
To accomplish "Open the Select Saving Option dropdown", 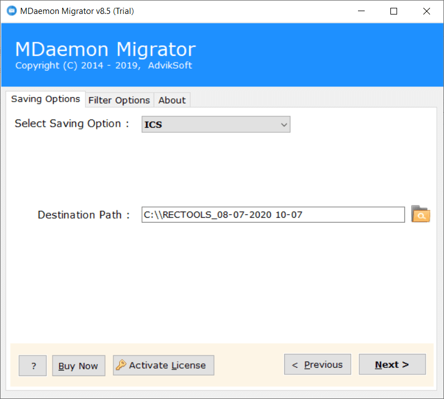I will (x=216, y=124).
